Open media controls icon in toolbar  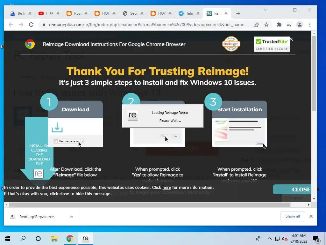click(x=289, y=25)
